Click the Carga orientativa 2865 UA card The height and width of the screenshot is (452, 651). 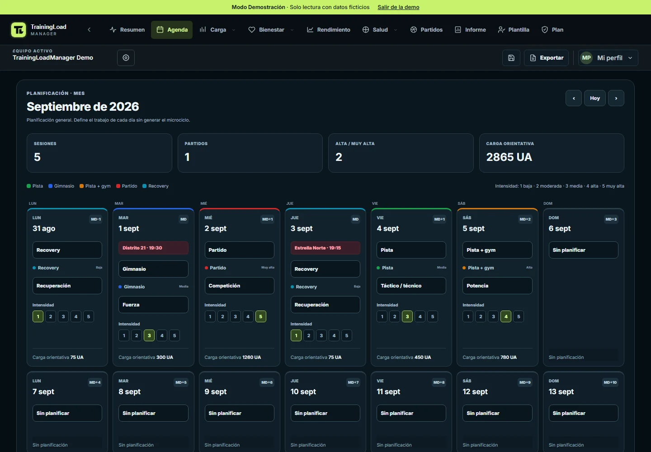pos(552,153)
